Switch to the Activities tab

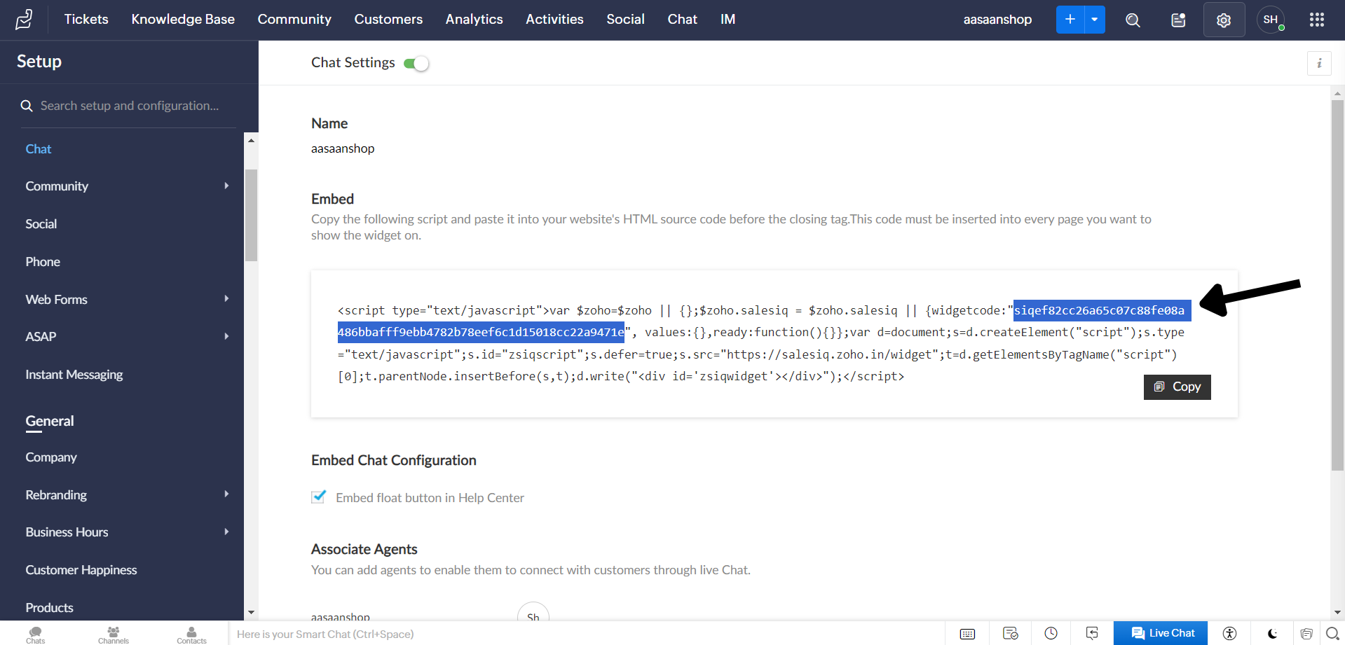pyautogui.click(x=554, y=20)
